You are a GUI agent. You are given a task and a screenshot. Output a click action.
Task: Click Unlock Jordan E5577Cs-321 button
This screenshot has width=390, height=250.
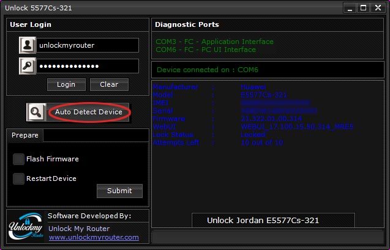273,220
